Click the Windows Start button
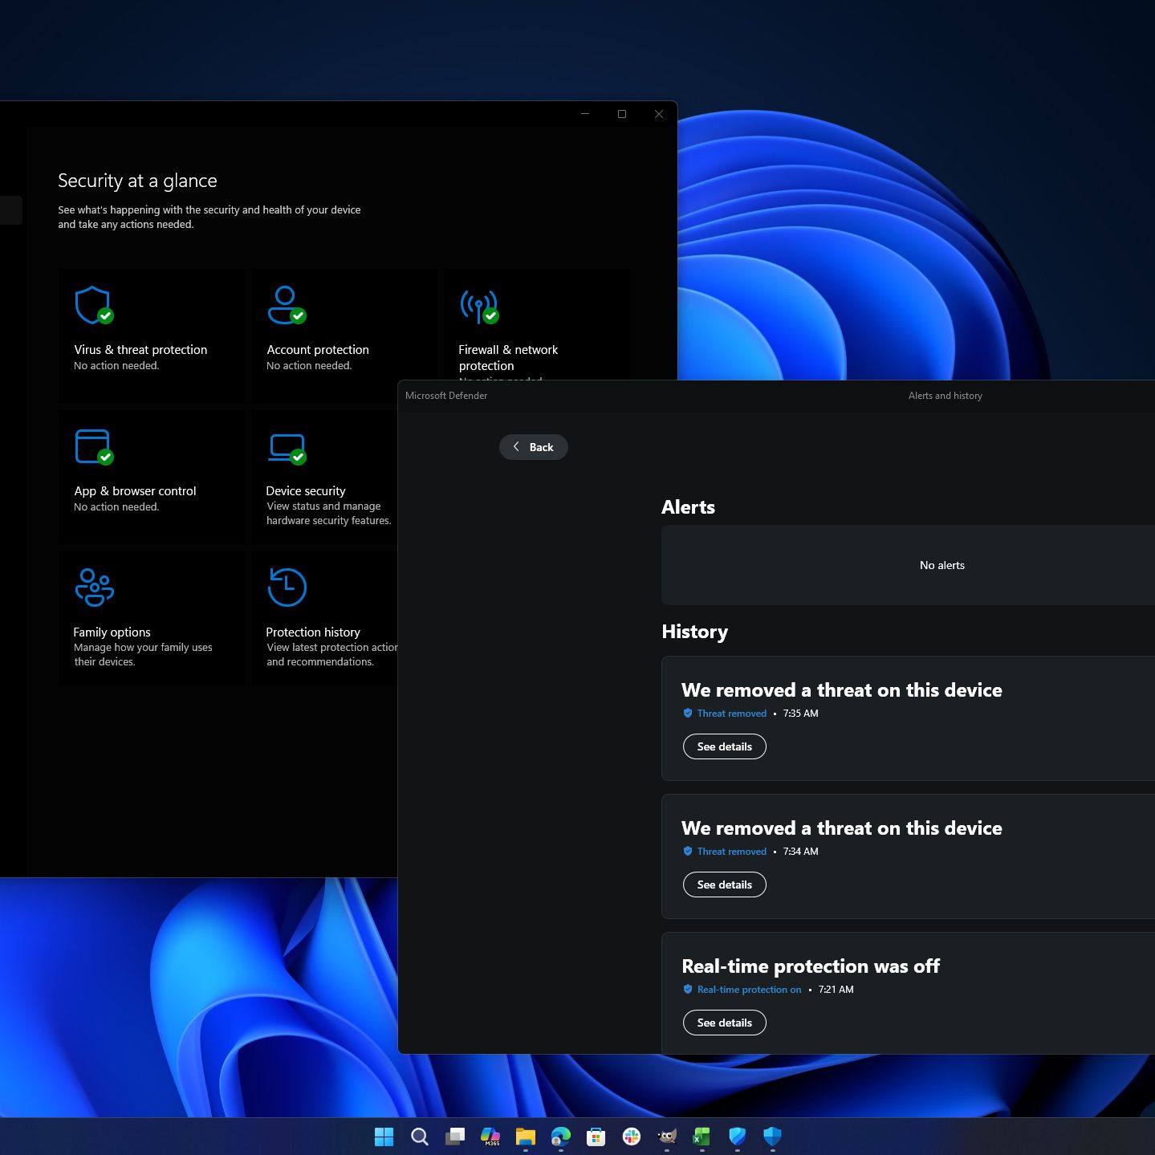 [x=384, y=1136]
